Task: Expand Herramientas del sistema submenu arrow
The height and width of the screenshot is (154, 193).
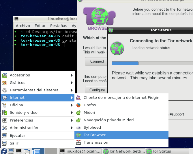Action: [72, 90]
